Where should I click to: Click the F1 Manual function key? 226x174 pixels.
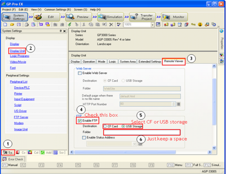(10, 165)
